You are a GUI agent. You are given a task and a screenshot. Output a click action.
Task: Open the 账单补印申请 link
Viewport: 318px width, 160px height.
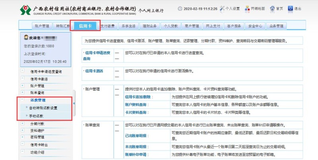[x=136, y=154]
